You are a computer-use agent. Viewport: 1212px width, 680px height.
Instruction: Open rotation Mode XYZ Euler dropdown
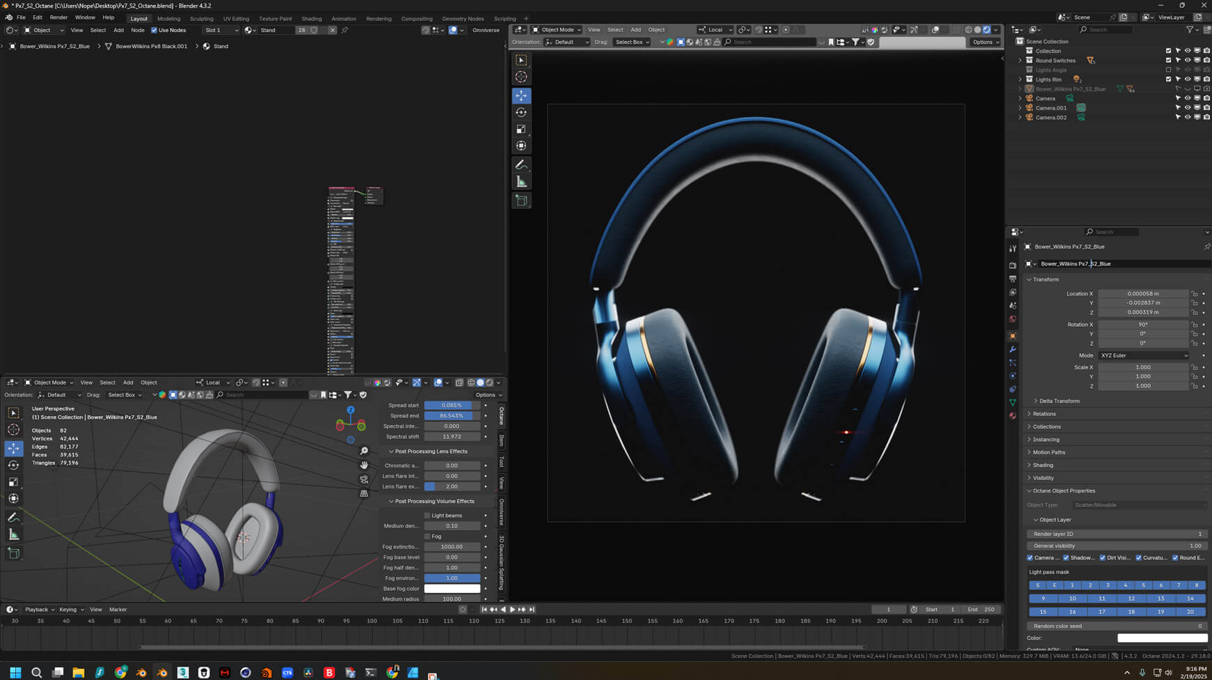click(x=1144, y=355)
